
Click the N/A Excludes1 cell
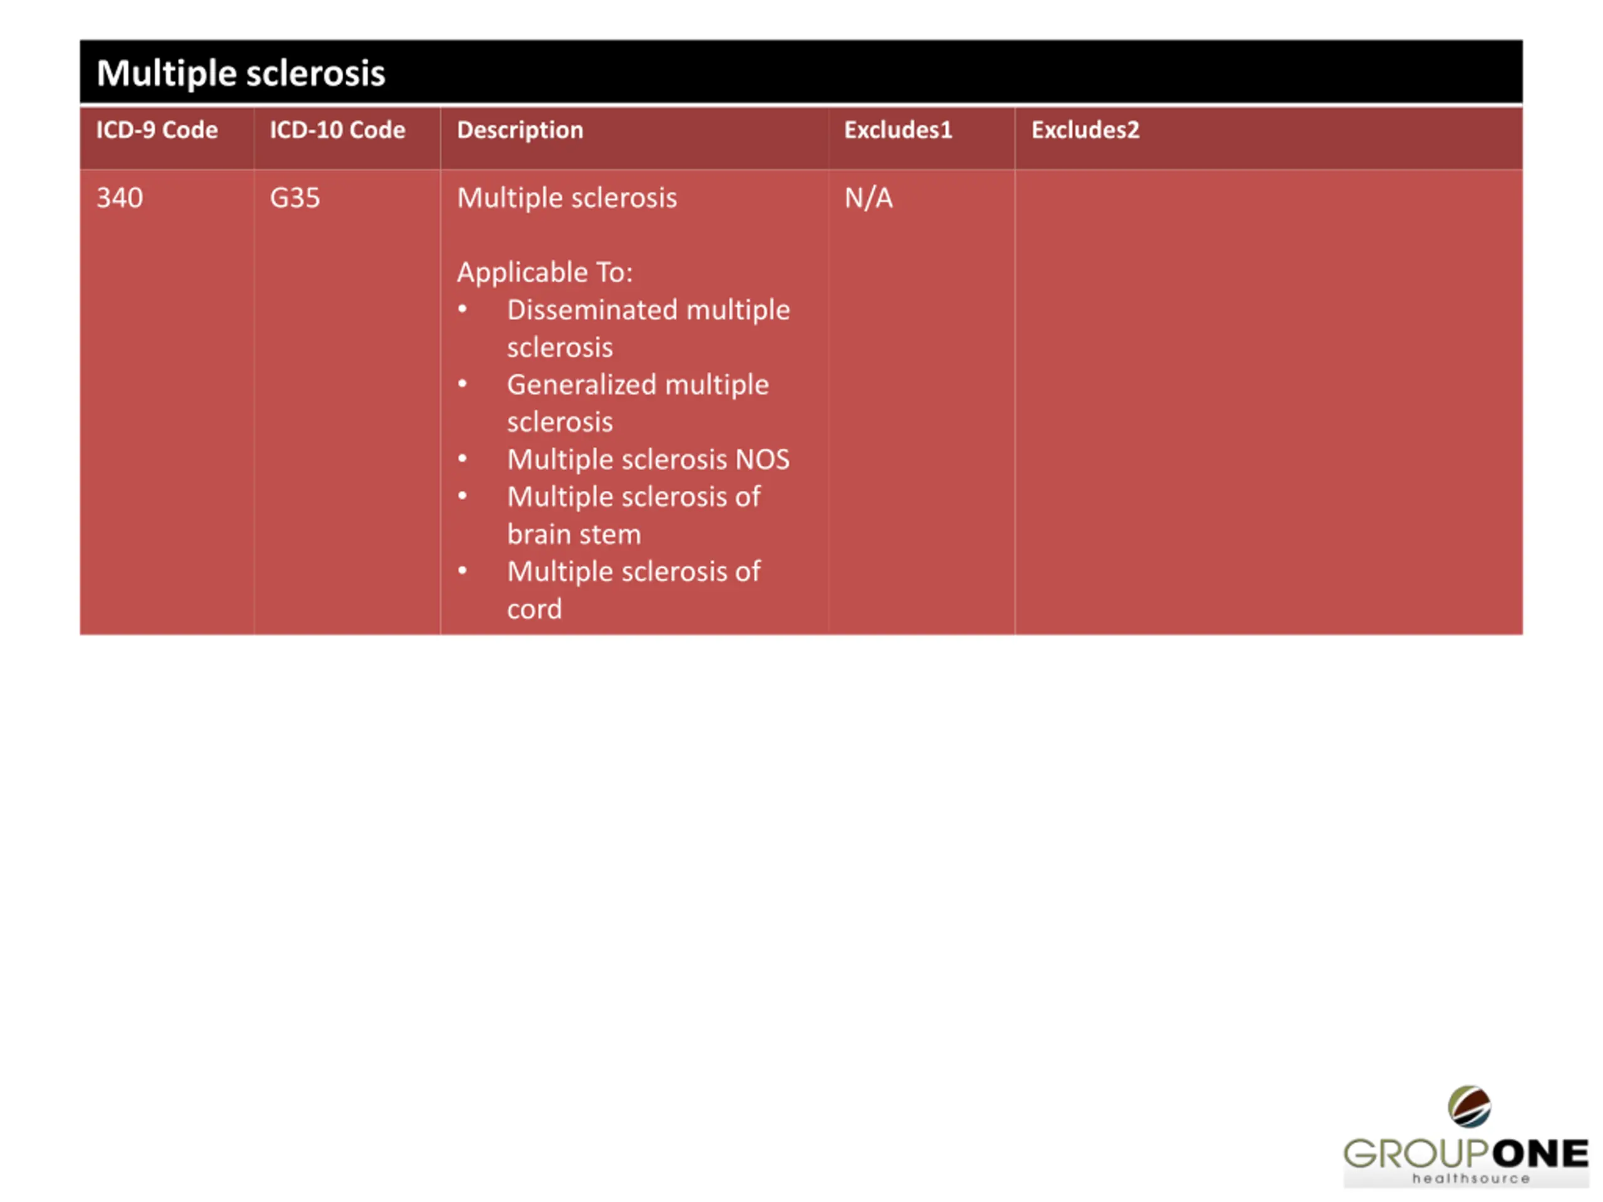point(922,402)
